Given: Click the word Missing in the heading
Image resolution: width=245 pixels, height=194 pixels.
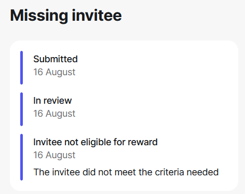Looking at the screenshot, I should [x=39, y=16].
